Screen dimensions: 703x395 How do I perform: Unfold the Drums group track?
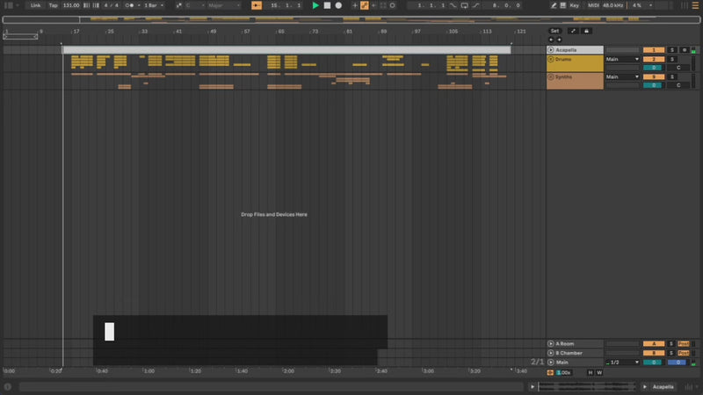(x=551, y=60)
